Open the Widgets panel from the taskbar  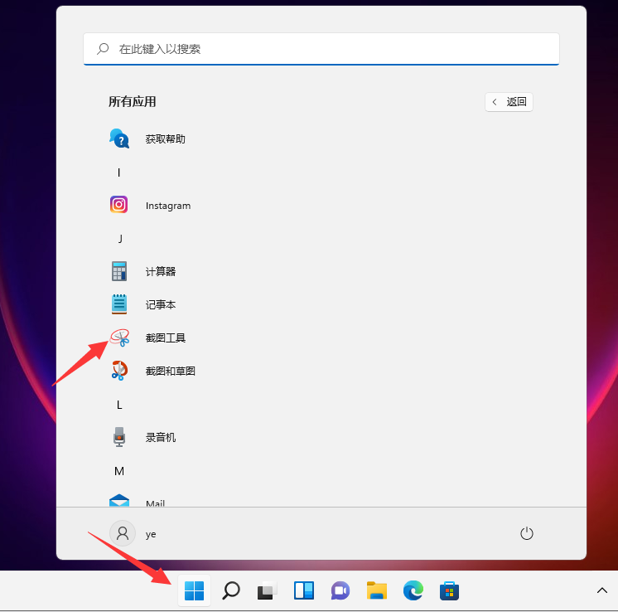(304, 590)
